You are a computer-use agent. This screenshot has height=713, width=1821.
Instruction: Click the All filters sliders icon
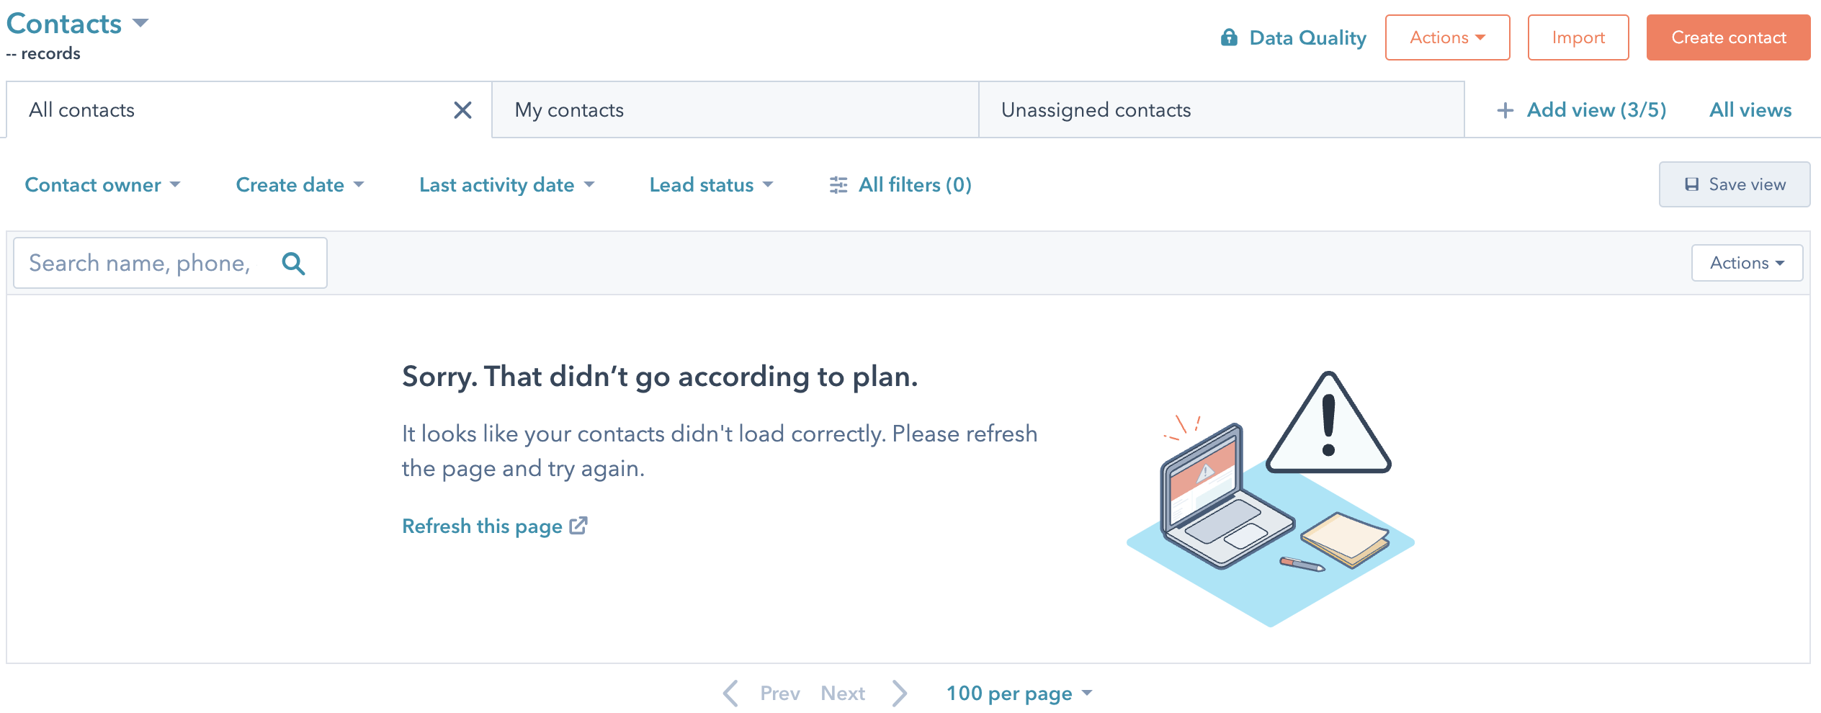click(838, 185)
